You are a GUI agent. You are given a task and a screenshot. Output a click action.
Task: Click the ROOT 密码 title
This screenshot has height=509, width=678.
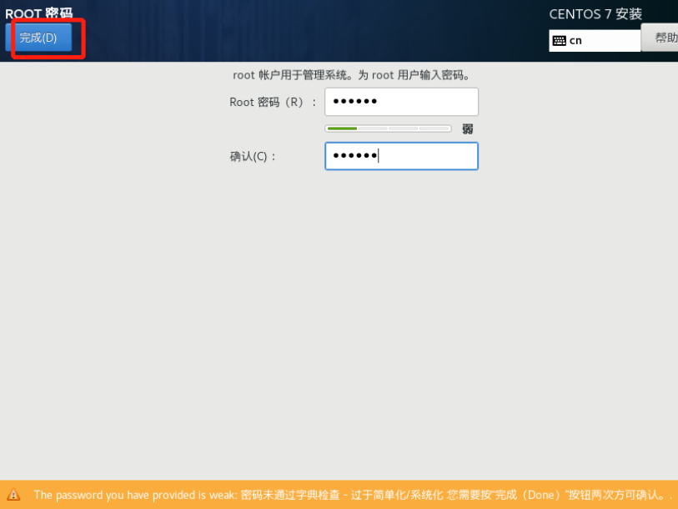click(x=39, y=13)
